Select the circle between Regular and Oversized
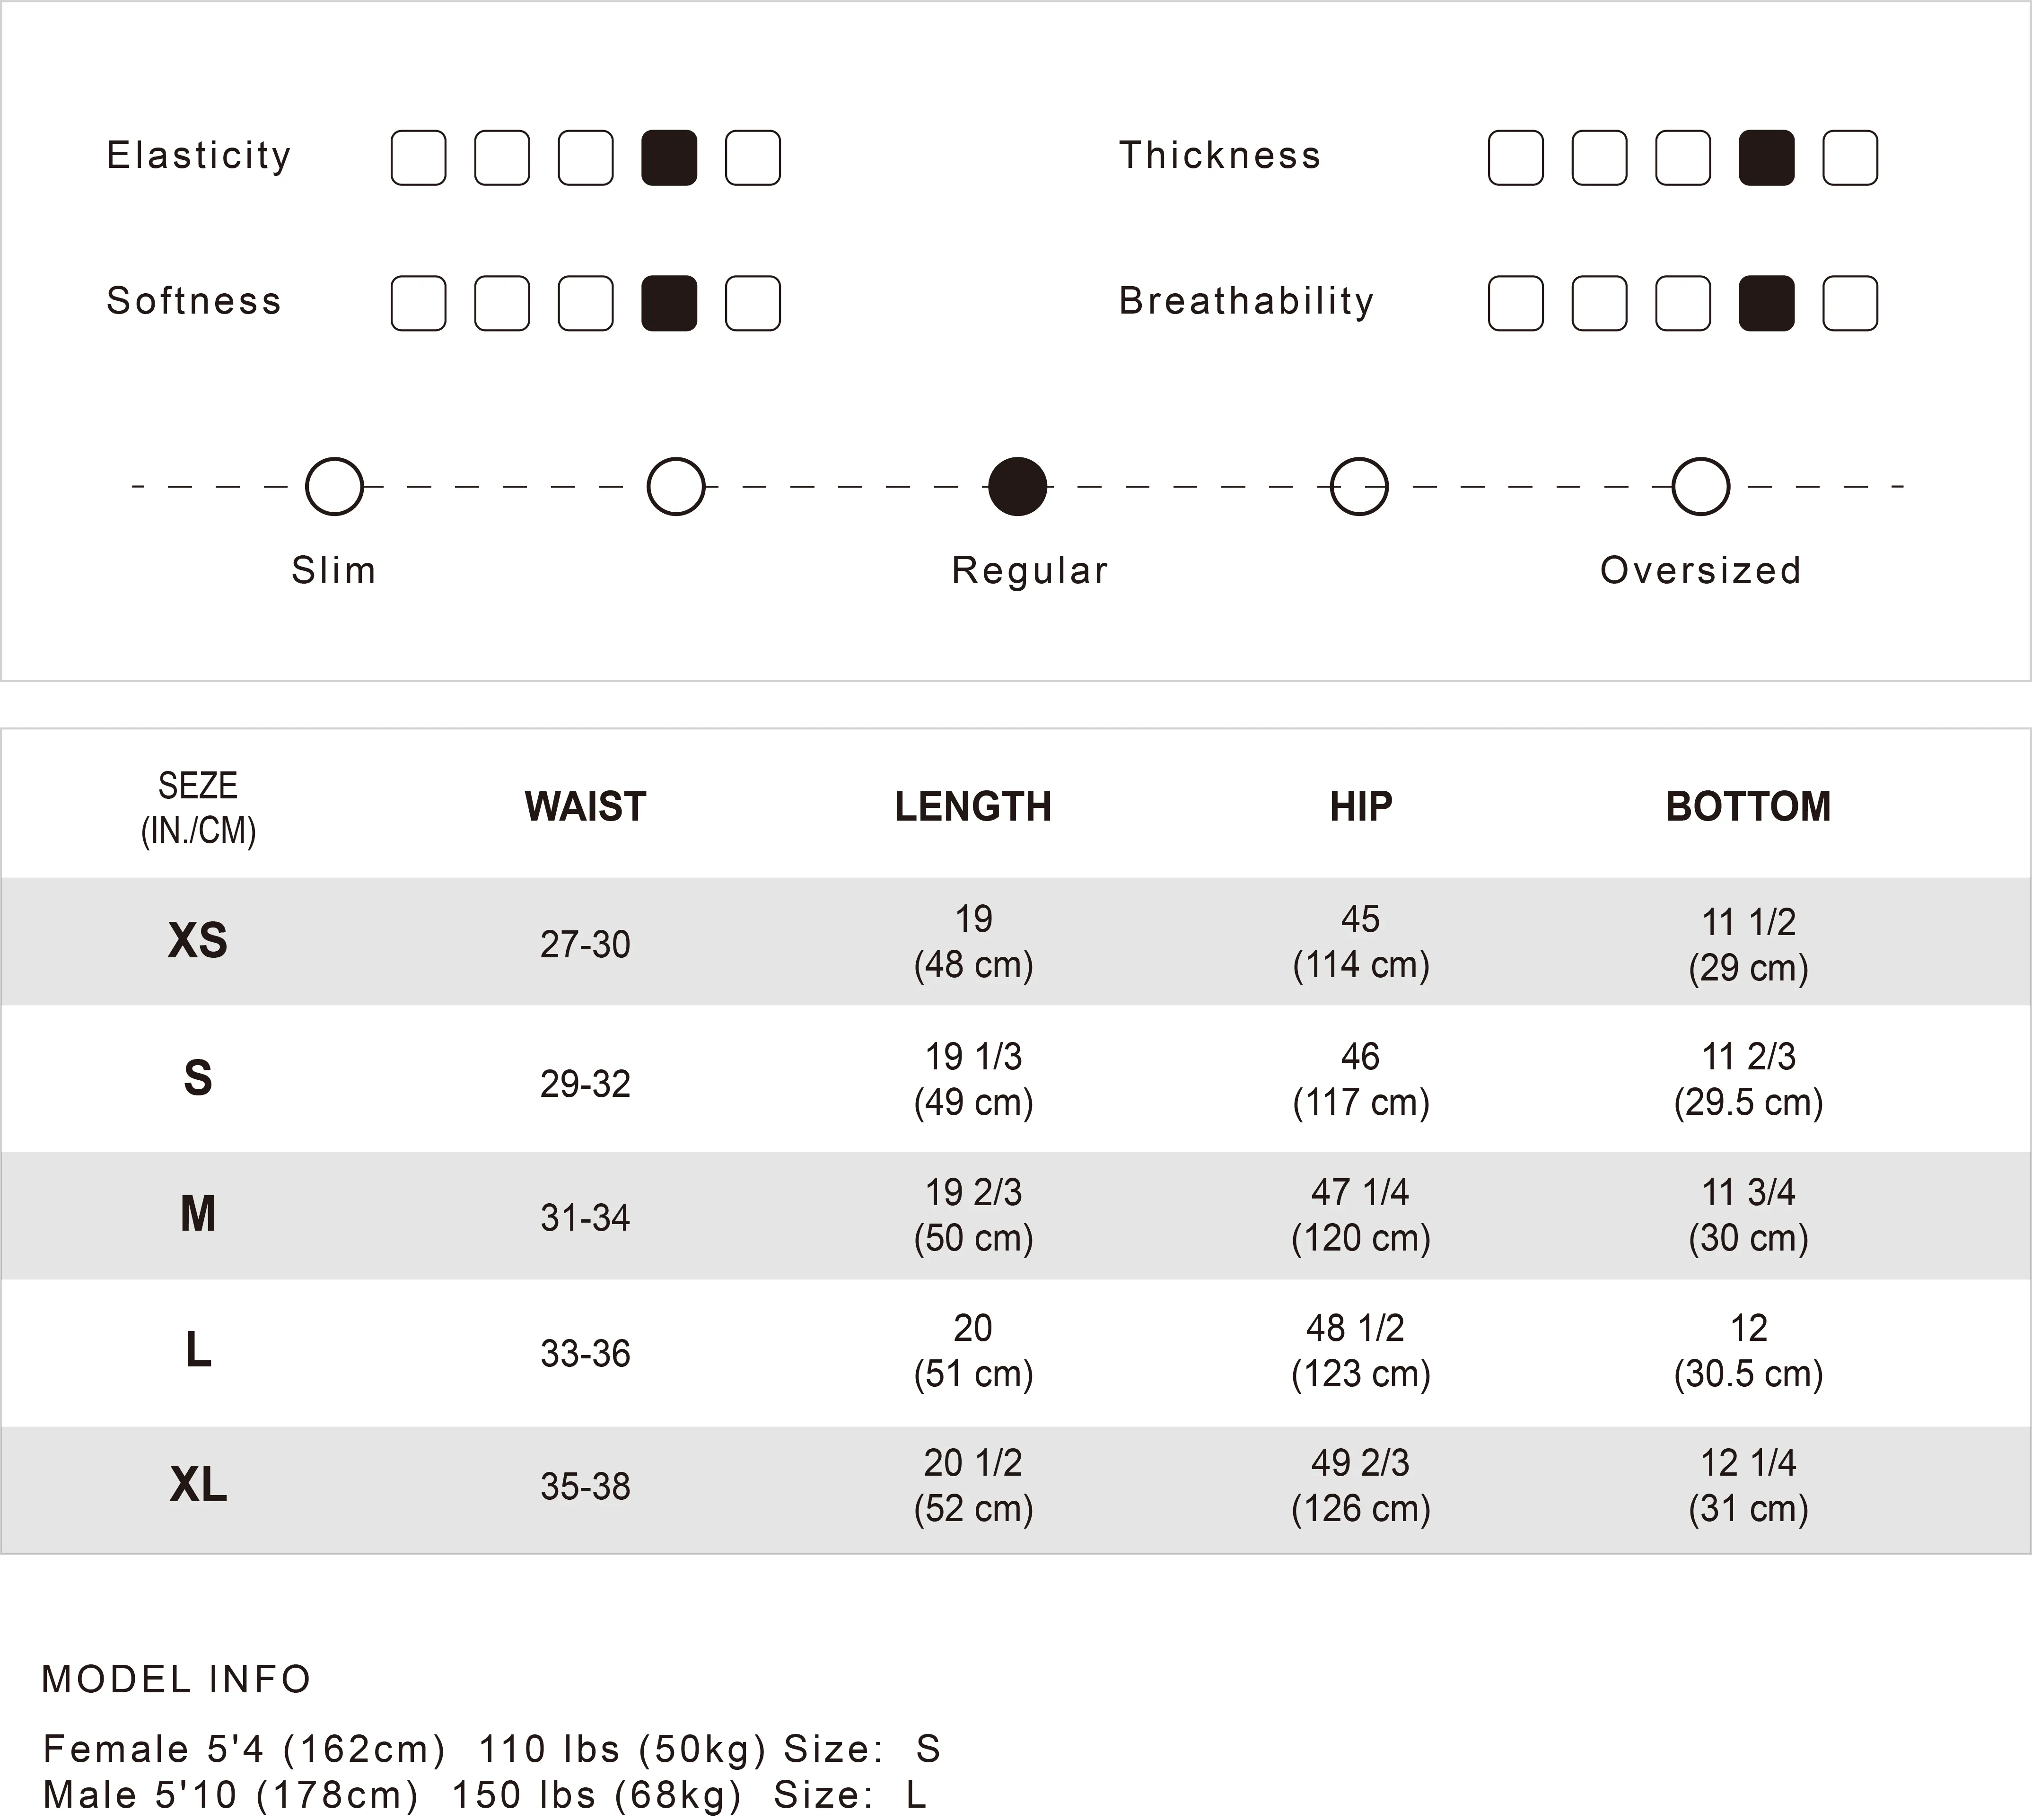Viewport: 2032px width, 1820px height. pos(1359,487)
